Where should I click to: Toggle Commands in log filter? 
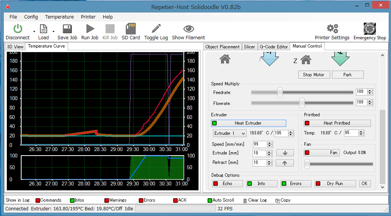point(48,200)
